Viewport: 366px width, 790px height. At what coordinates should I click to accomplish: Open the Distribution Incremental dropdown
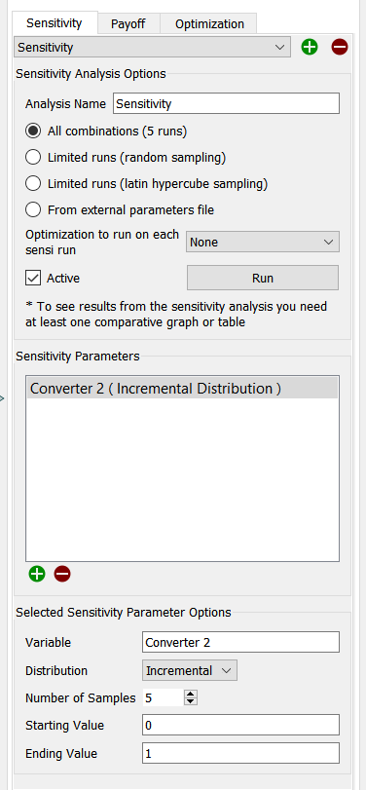(190, 670)
